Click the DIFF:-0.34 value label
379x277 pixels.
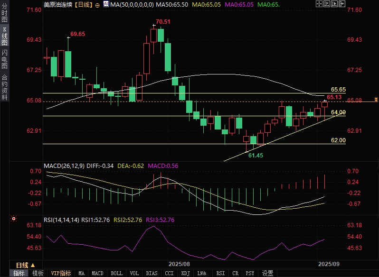[100, 166]
